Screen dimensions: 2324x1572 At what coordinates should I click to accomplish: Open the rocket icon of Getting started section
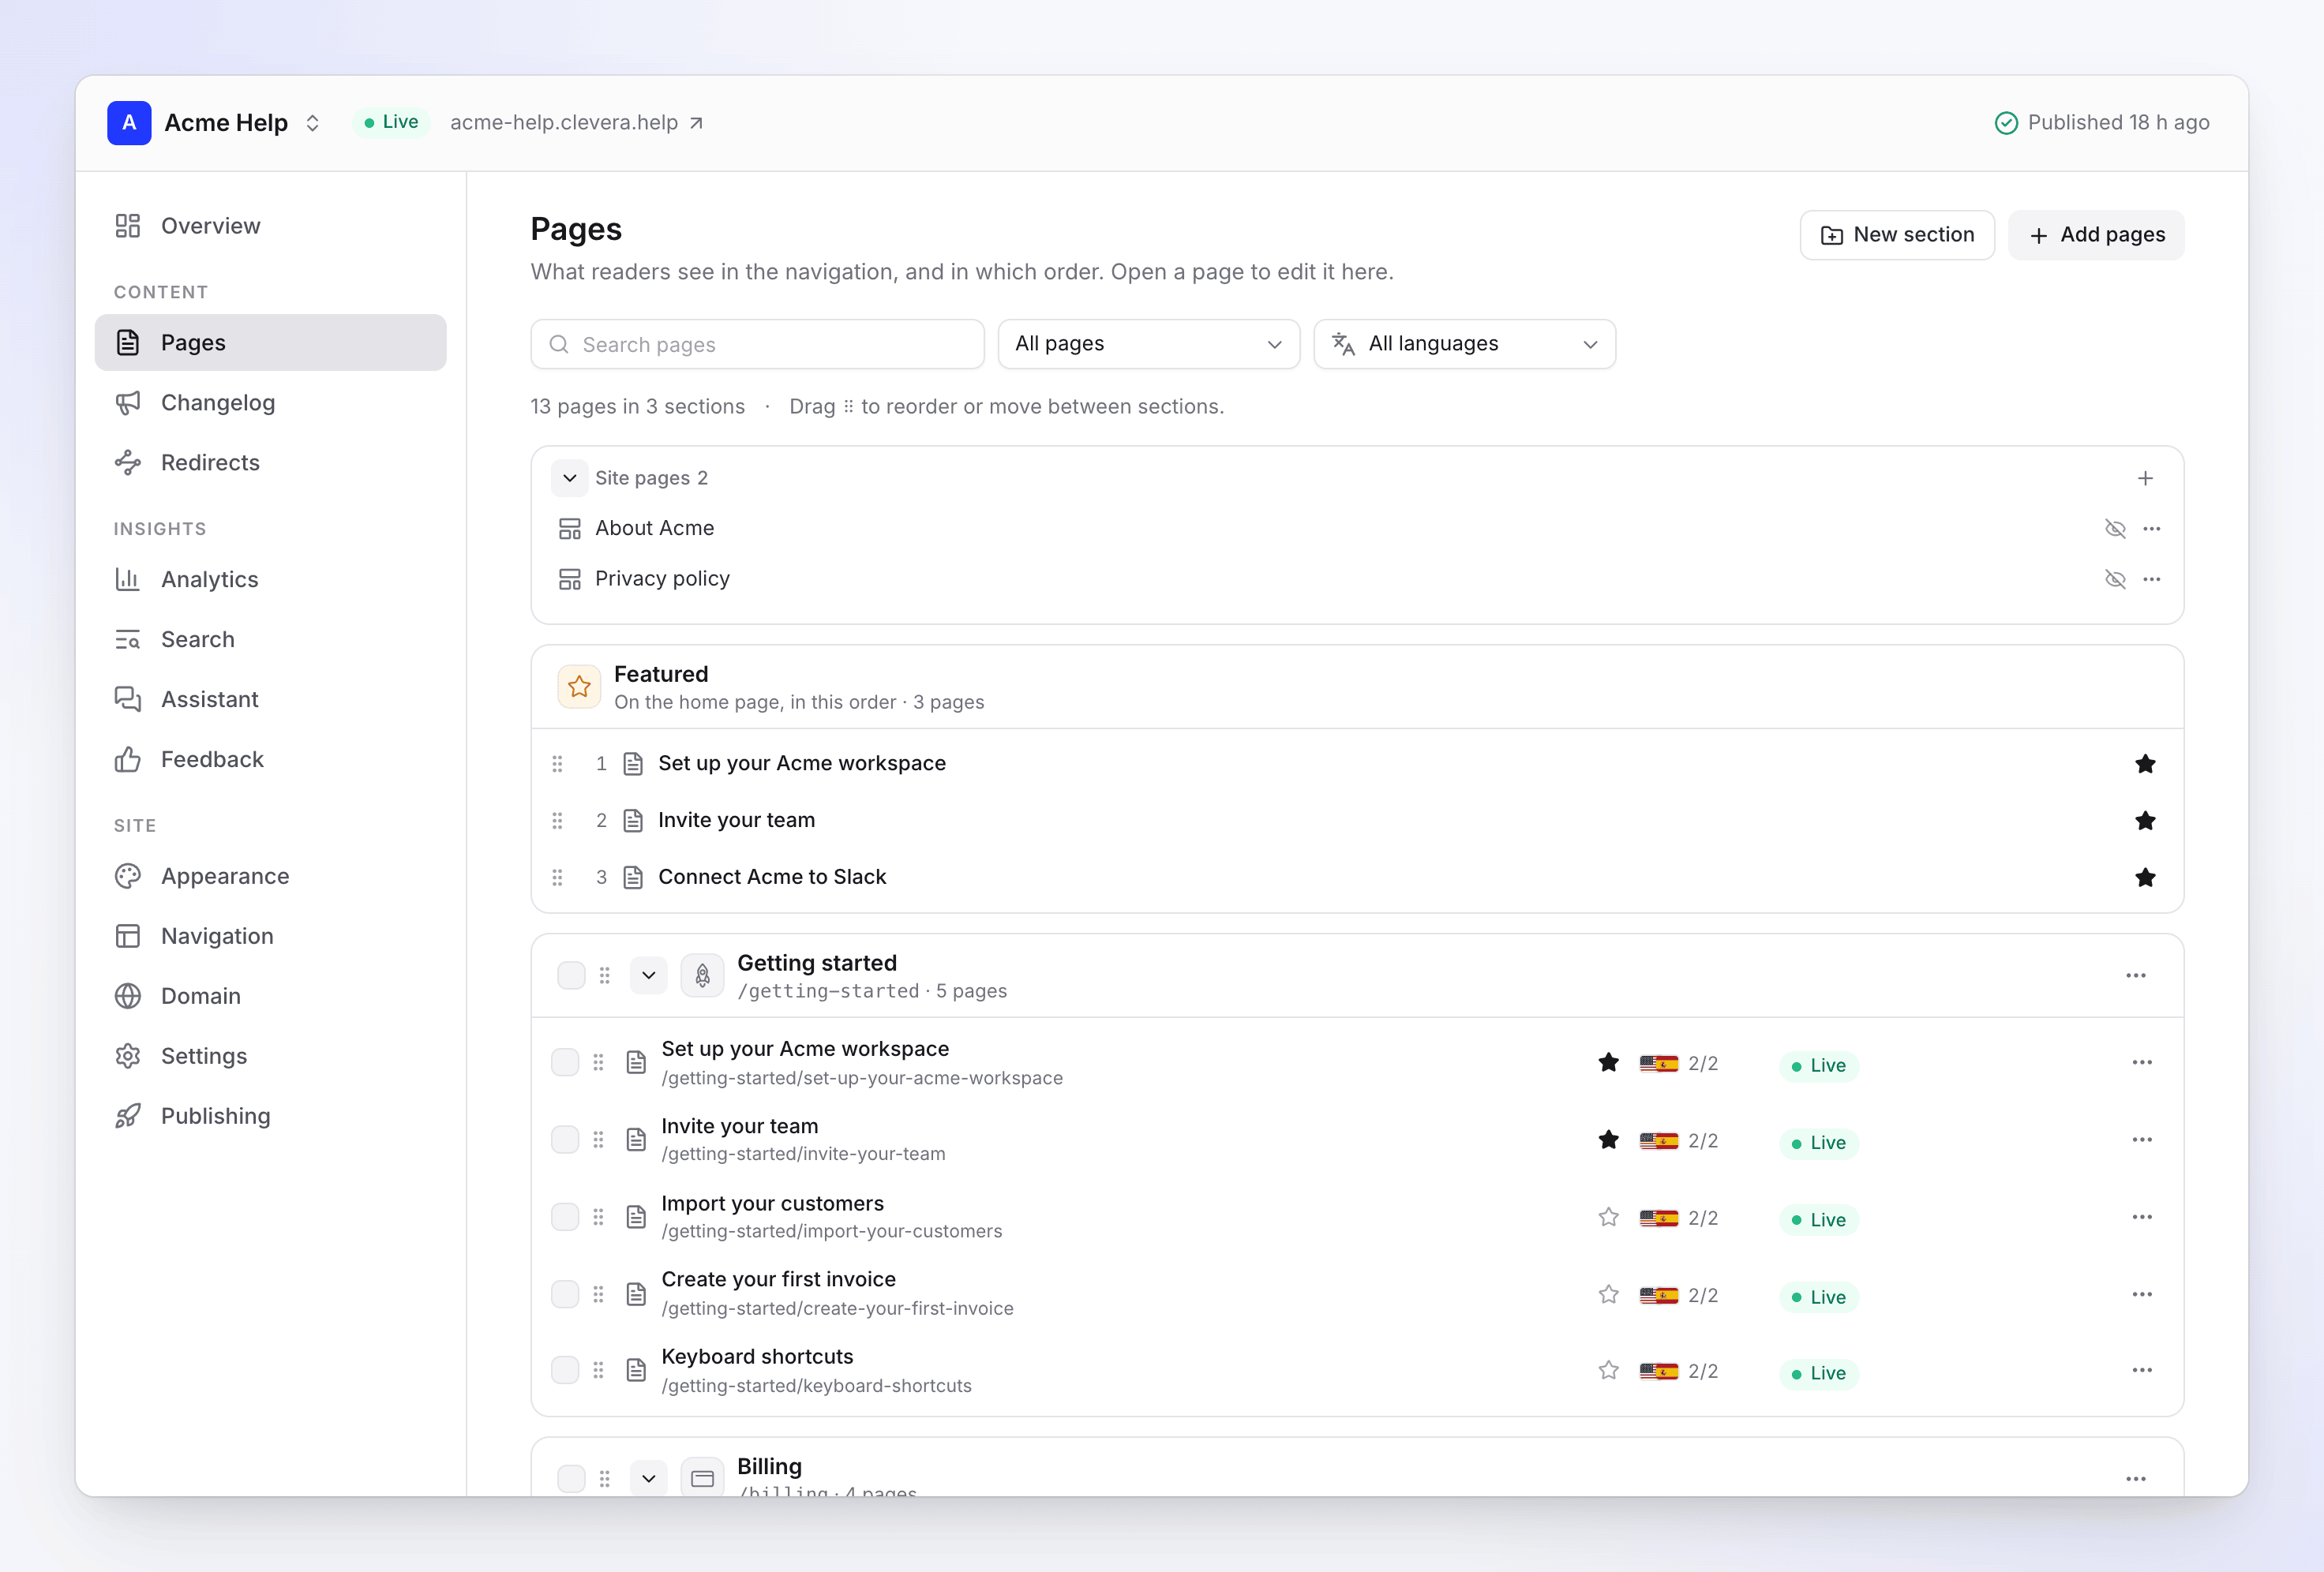click(702, 975)
